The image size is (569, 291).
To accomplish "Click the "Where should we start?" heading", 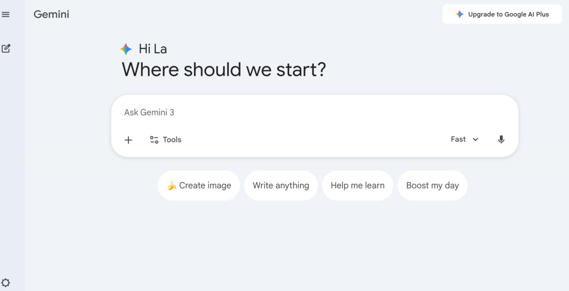I will pyautogui.click(x=224, y=70).
